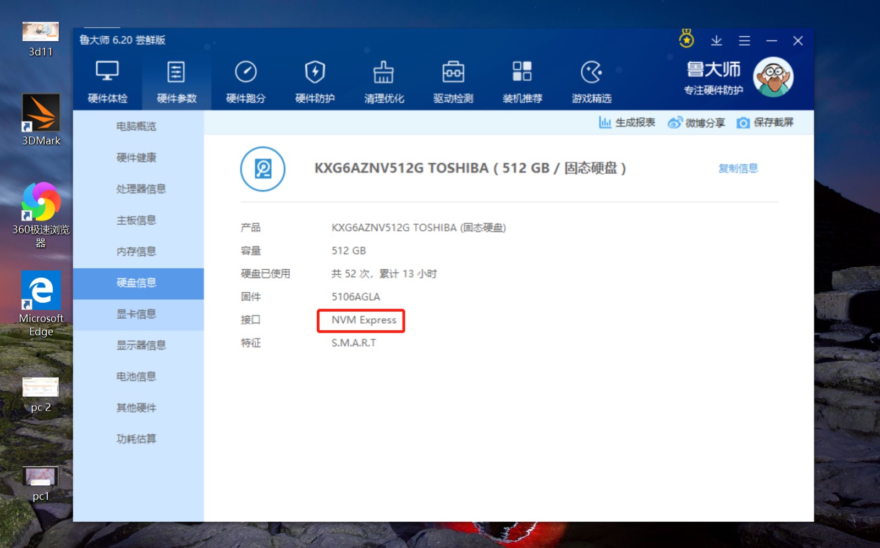Select 硬件参数 hardware parameters tab
The width and height of the screenshot is (880, 548).
point(177,81)
